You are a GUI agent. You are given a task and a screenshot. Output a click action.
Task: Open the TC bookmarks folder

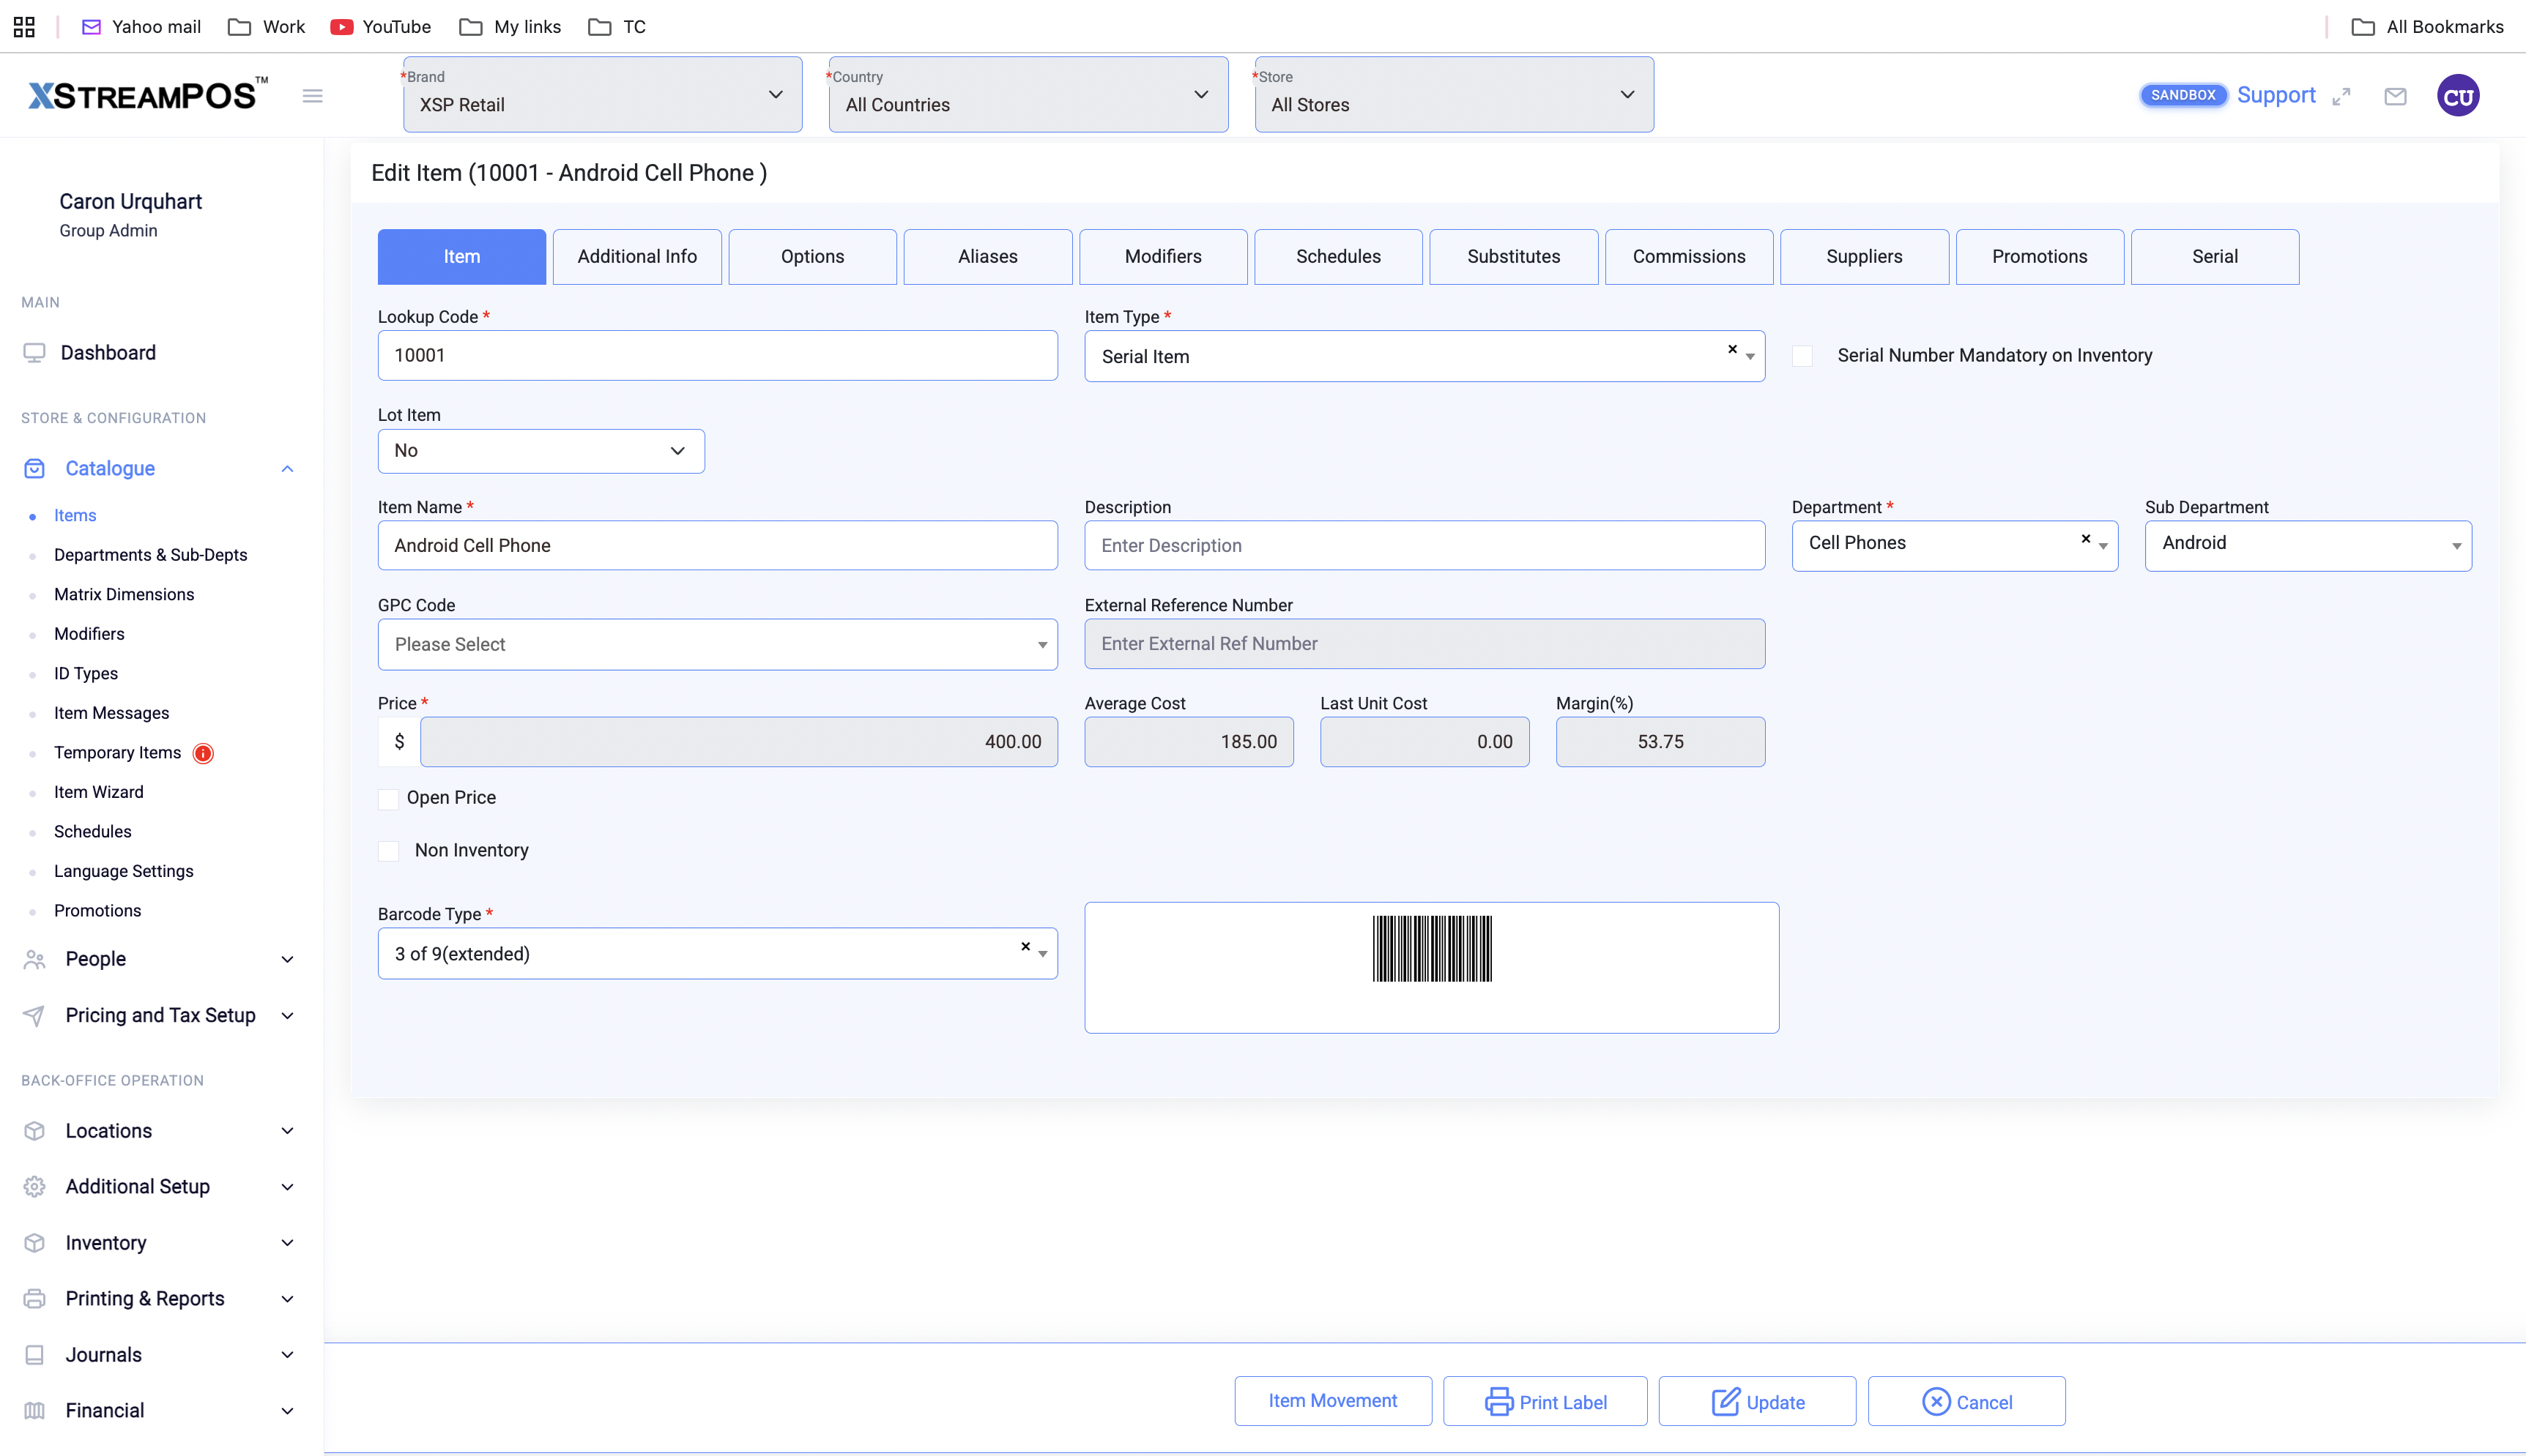coord(617,27)
